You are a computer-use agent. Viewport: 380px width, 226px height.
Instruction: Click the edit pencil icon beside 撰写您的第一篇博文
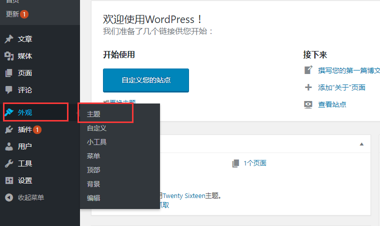click(308, 70)
